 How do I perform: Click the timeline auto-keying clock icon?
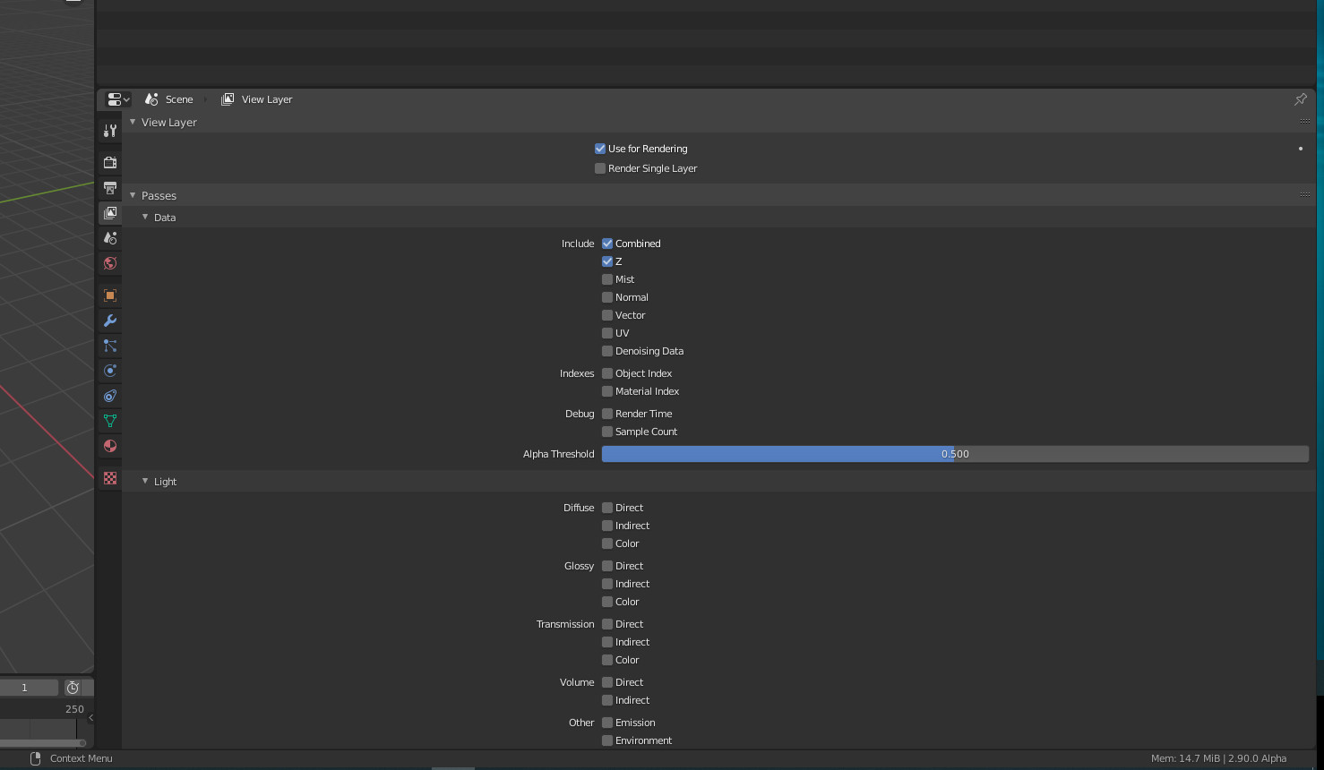(73, 688)
